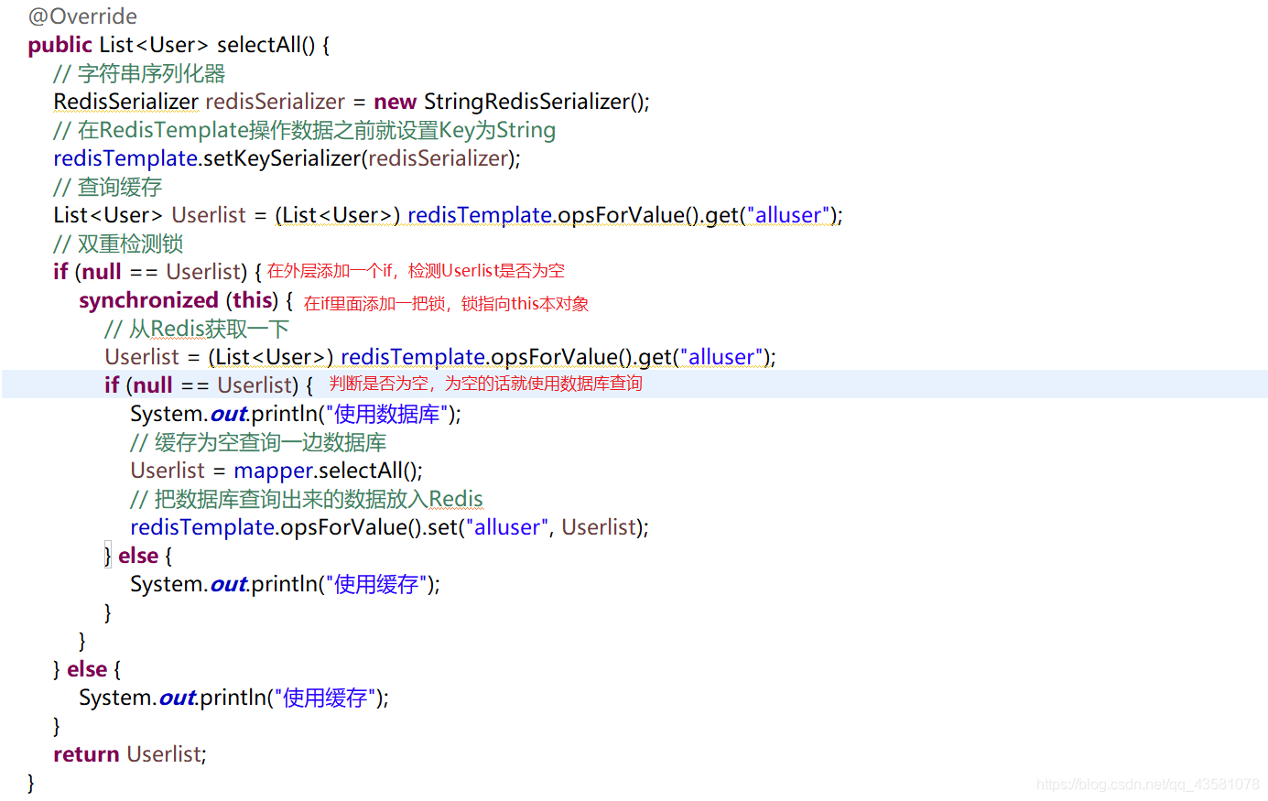
Task: Click the selectAll() method declaration
Action: click(x=179, y=45)
